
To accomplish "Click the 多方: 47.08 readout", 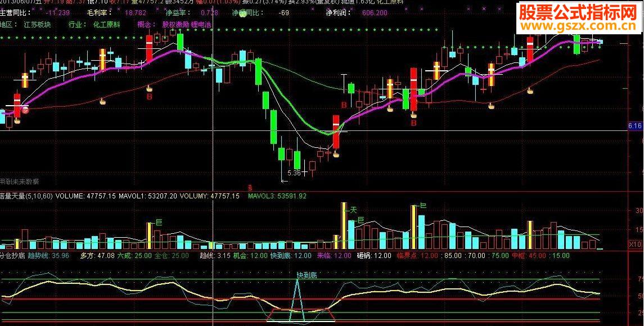I will (97, 255).
